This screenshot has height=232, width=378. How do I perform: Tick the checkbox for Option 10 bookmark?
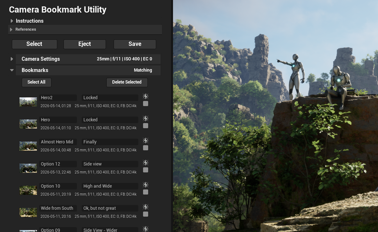(x=146, y=192)
